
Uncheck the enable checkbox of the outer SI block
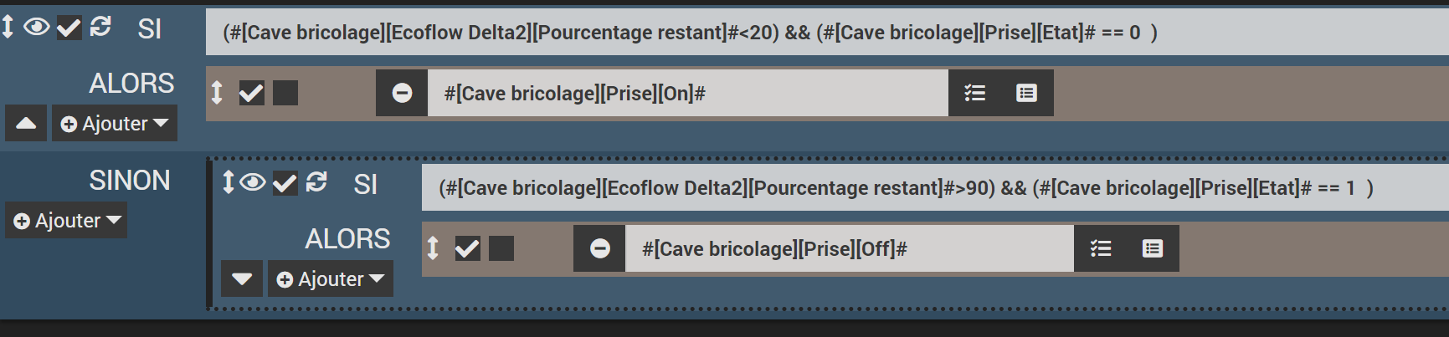click(x=69, y=28)
